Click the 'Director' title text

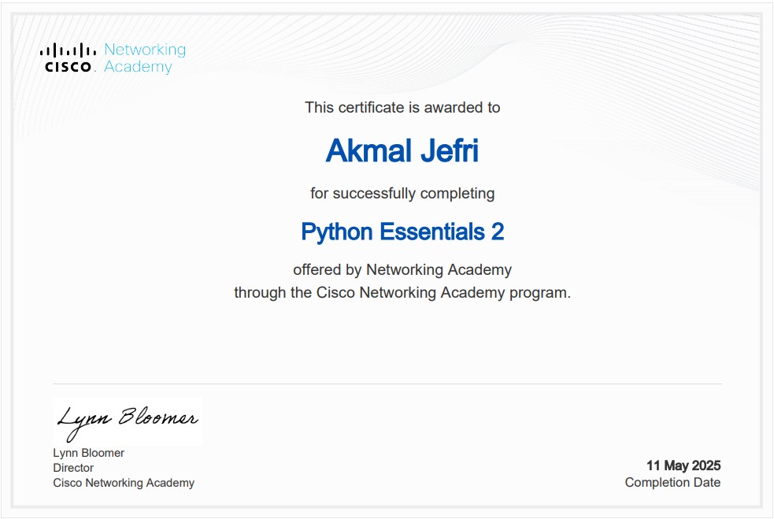coord(73,468)
